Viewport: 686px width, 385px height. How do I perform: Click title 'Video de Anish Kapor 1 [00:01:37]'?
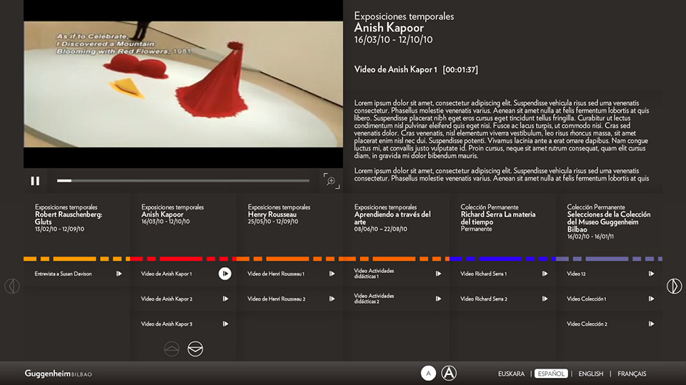(416, 69)
